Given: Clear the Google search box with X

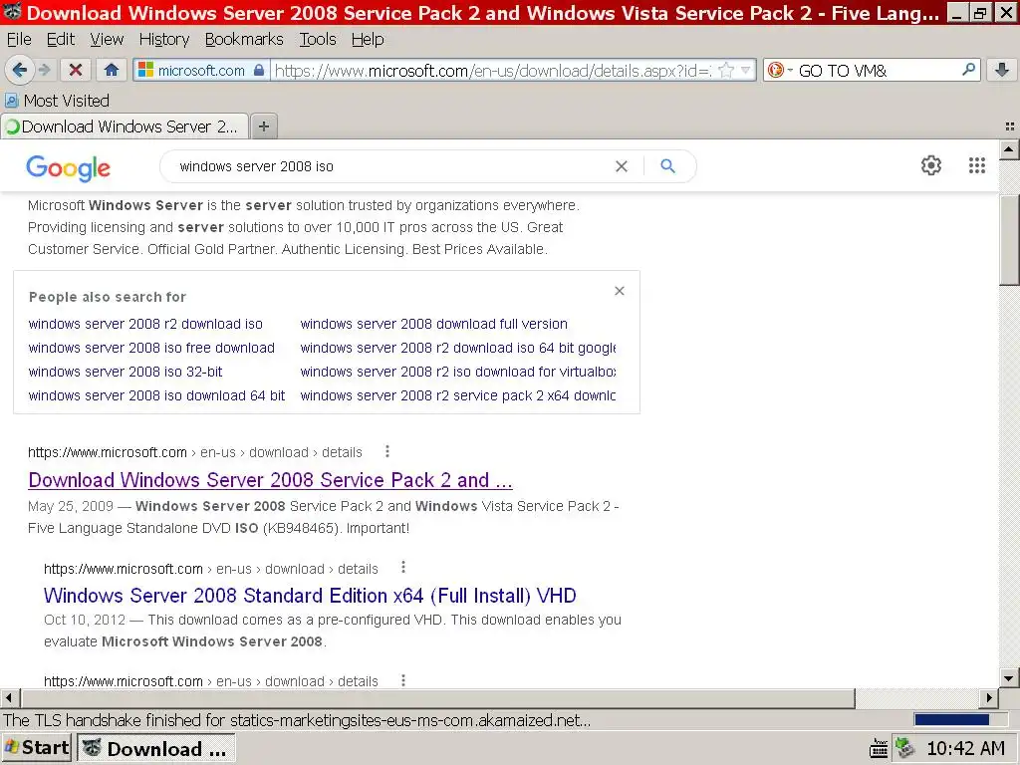Looking at the screenshot, I should 622,166.
